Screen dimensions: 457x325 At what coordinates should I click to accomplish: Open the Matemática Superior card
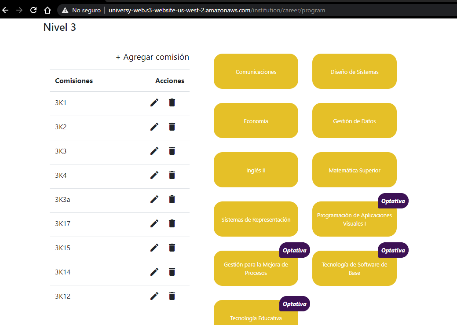click(x=355, y=170)
